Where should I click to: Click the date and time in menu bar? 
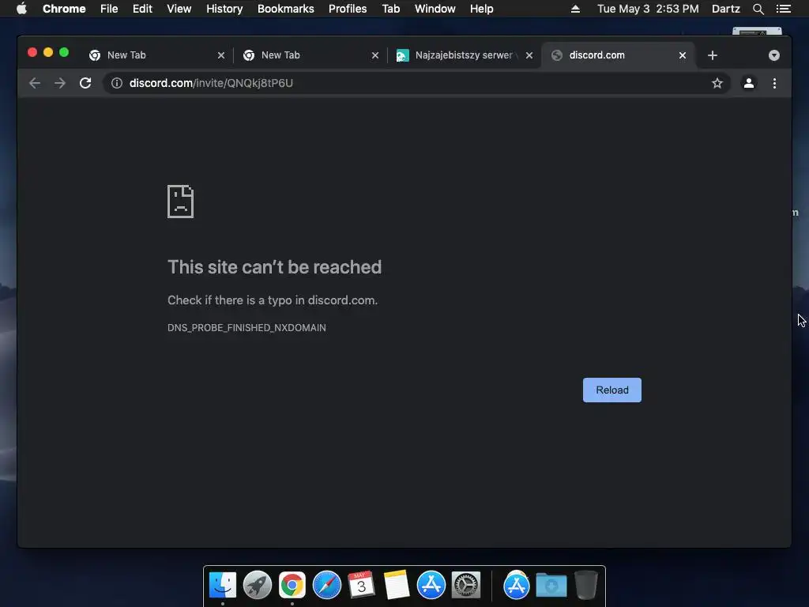648,9
